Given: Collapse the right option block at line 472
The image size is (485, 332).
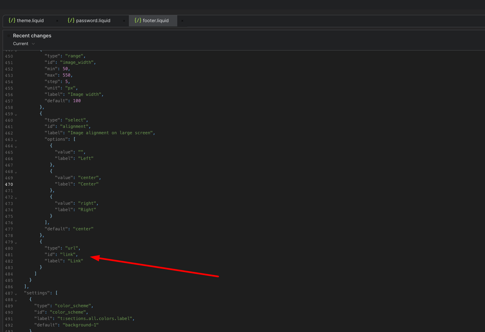Looking at the screenshot, I should click(x=16, y=198).
